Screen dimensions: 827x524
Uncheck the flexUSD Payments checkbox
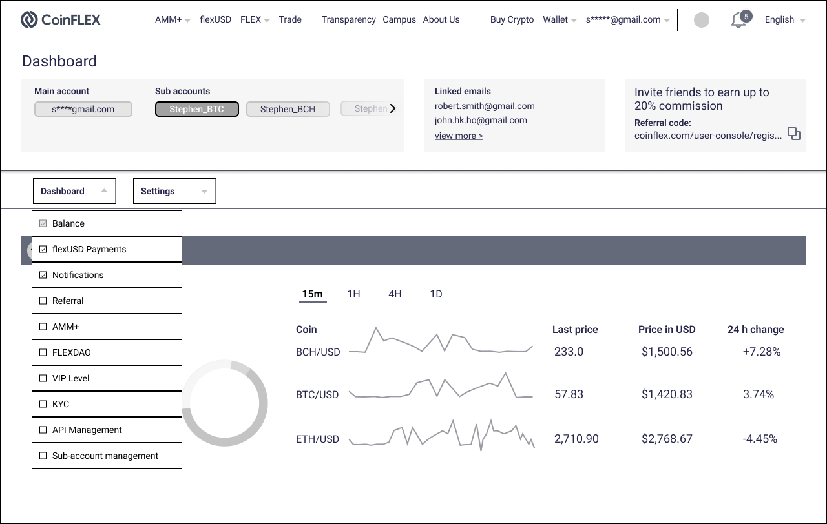pos(43,249)
